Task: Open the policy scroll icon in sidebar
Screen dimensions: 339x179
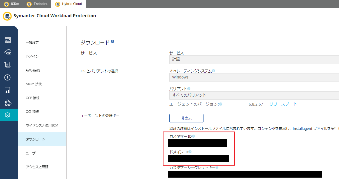Action: point(8,65)
